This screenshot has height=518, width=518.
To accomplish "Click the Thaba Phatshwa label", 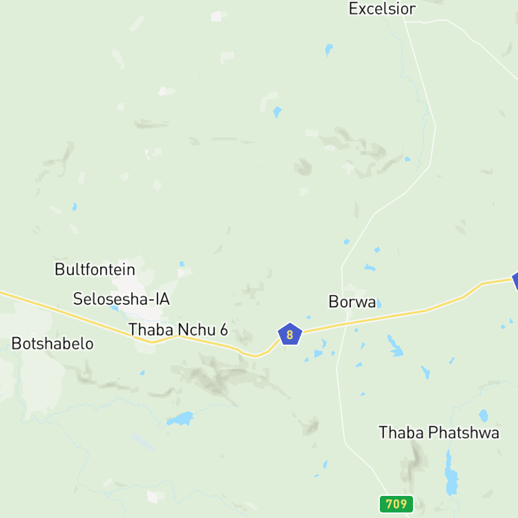I will (x=439, y=432).
